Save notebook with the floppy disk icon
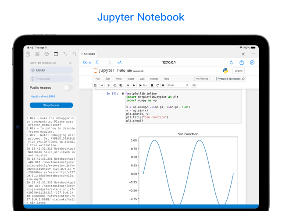 [95, 85]
